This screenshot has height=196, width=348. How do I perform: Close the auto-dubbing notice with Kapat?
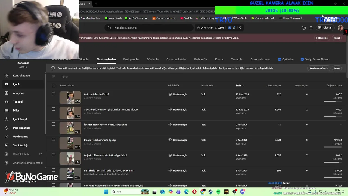(x=337, y=68)
